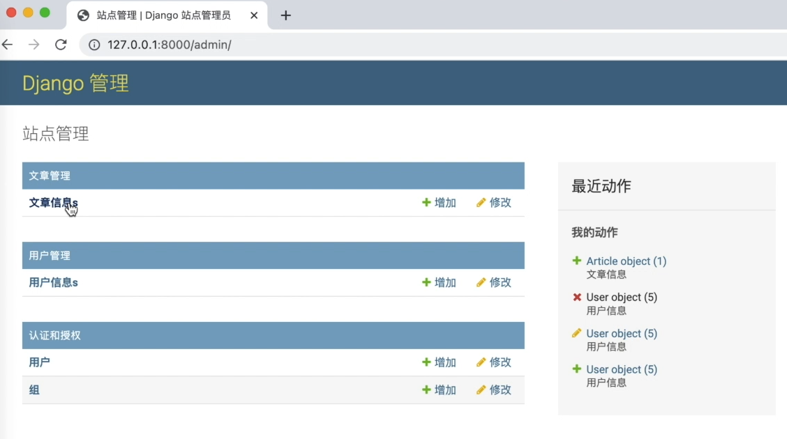Close the Django 站点管理员 tab
The width and height of the screenshot is (787, 439).
point(254,15)
